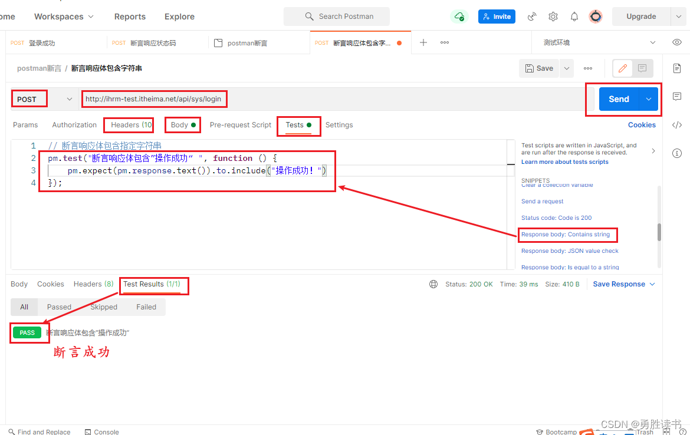Screen dimensions: 690x435
Task: Expand the Save options dropdown arrow
Action: pos(567,68)
